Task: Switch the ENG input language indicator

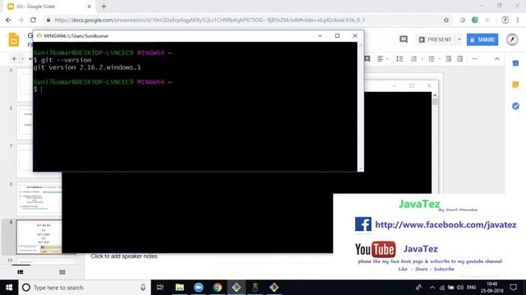Action: (471, 288)
